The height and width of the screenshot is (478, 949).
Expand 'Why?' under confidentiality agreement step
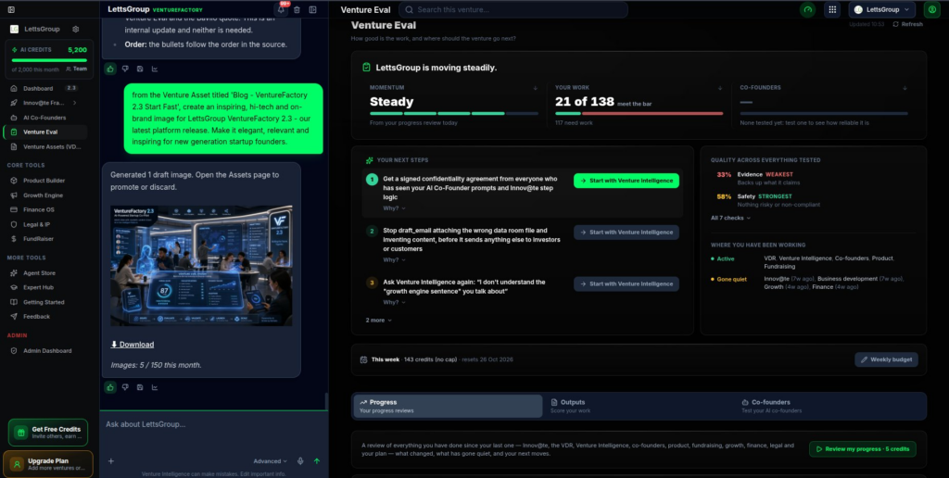click(394, 208)
